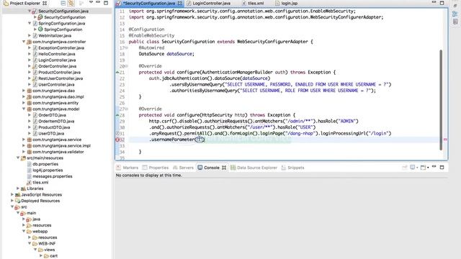Expand the com.trungtamjava.validator package

click(24, 152)
